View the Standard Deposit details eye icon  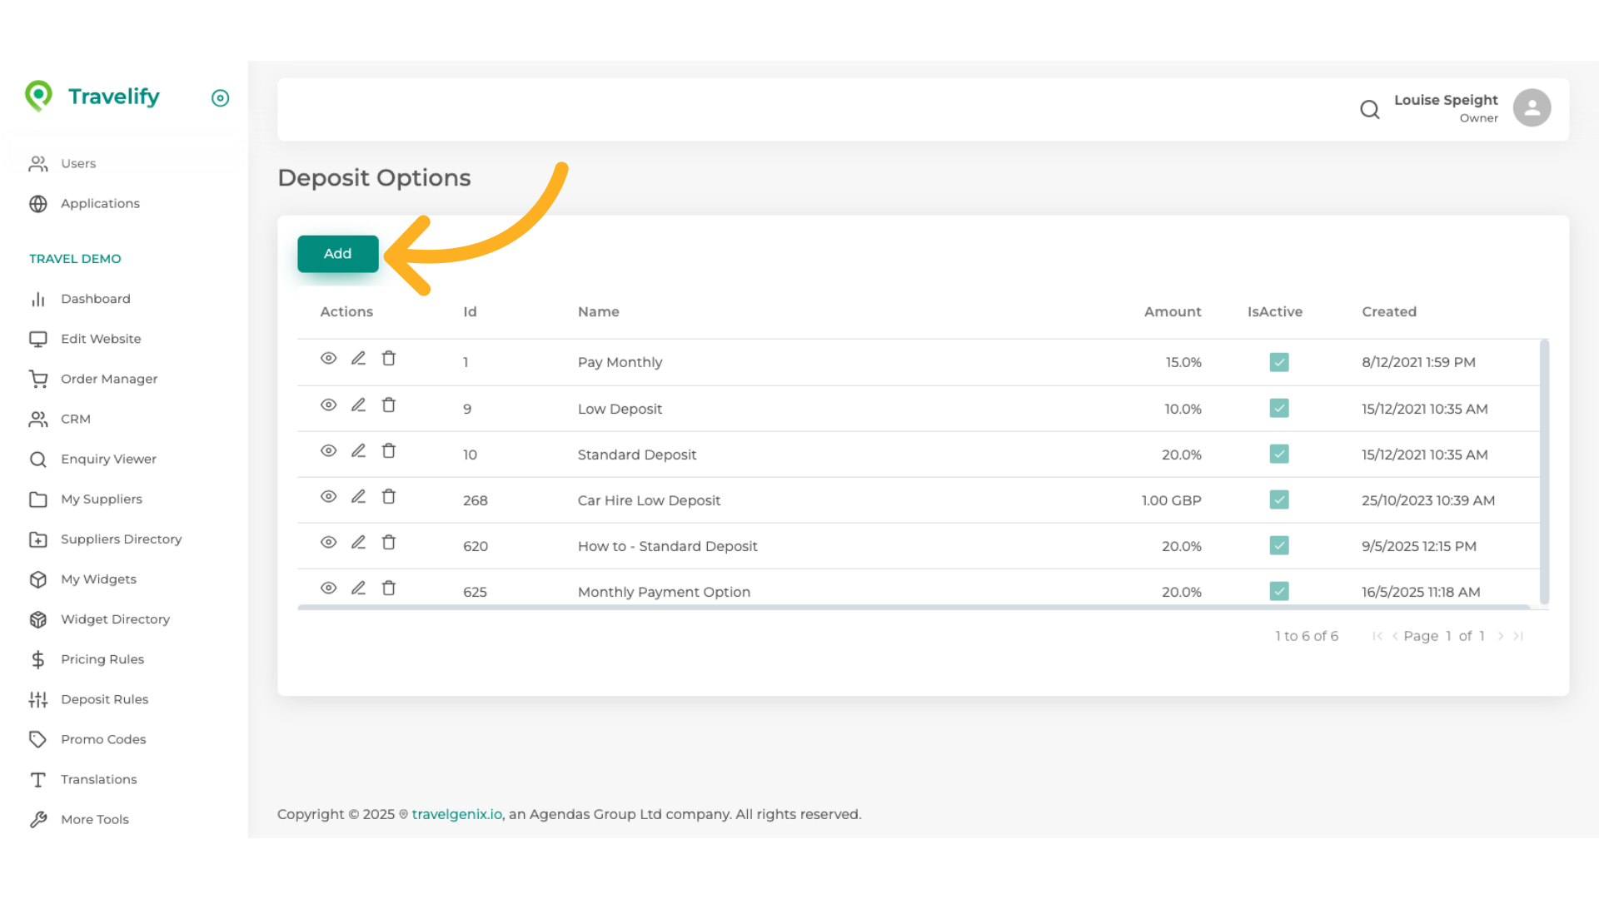[x=328, y=451]
